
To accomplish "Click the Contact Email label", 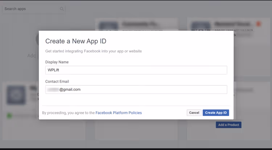I will point(57,81).
